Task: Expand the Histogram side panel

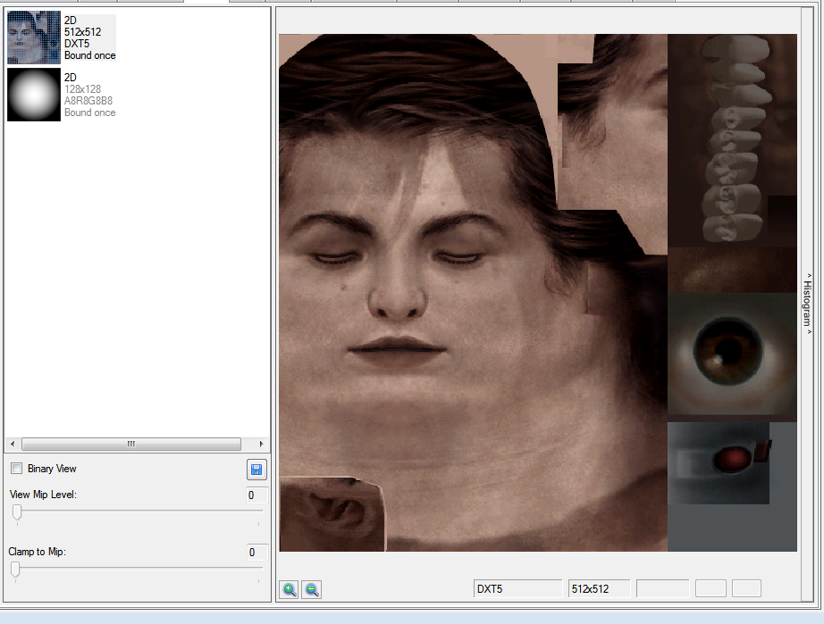Action: [x=808, y=304]
